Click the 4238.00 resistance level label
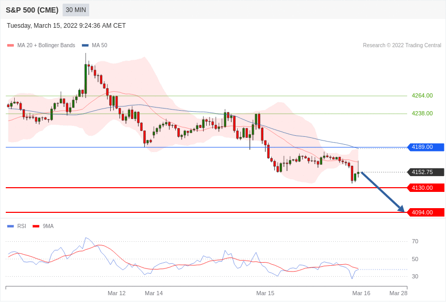Screen dimensions: 446x302 pyautogui.click(x=422, y=114)
